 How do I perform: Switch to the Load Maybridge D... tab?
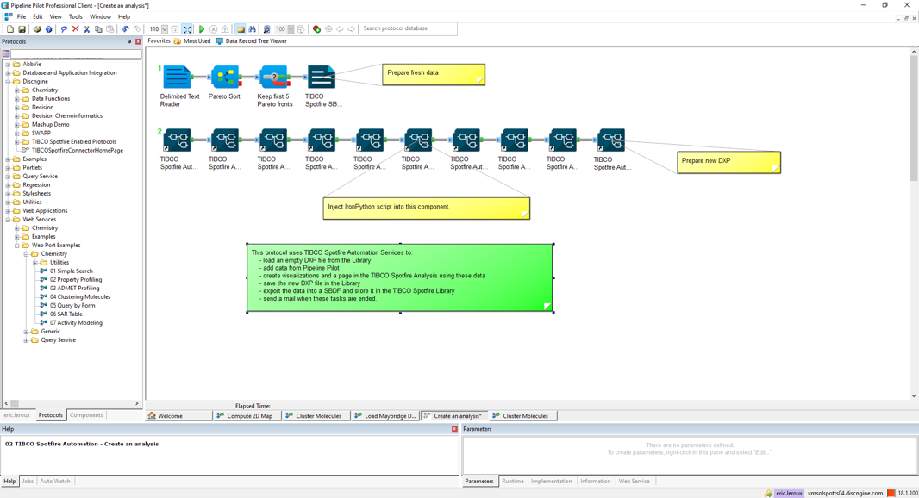[385, 415]
